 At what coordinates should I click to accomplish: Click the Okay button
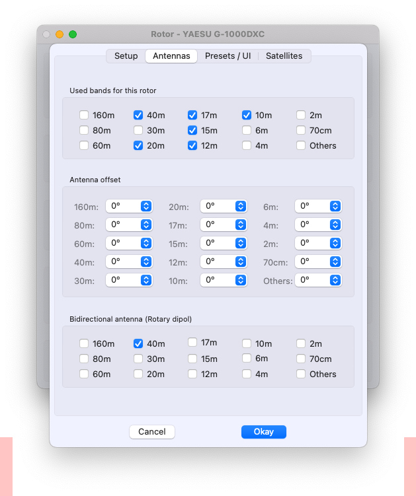tap(263, 431)
